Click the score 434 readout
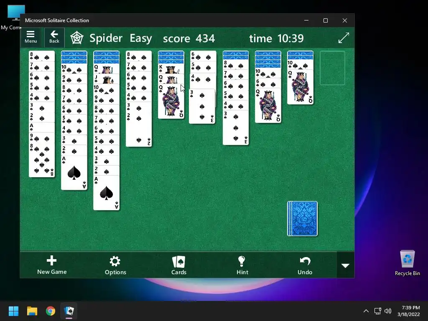The width and height of the screenshot is (428, 321). 189,38
